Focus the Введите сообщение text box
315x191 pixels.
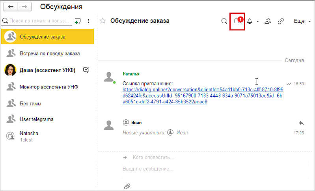click(215, 169)
